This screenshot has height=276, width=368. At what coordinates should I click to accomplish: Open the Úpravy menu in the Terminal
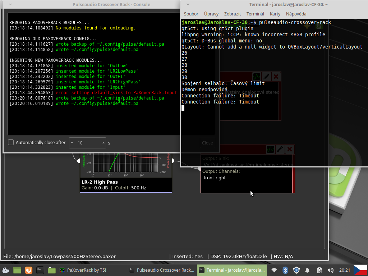point(211,14)
